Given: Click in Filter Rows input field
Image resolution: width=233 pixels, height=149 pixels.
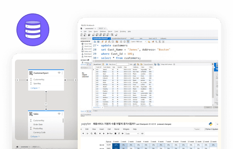Looking at the screenshot, I should click(122, 64).
